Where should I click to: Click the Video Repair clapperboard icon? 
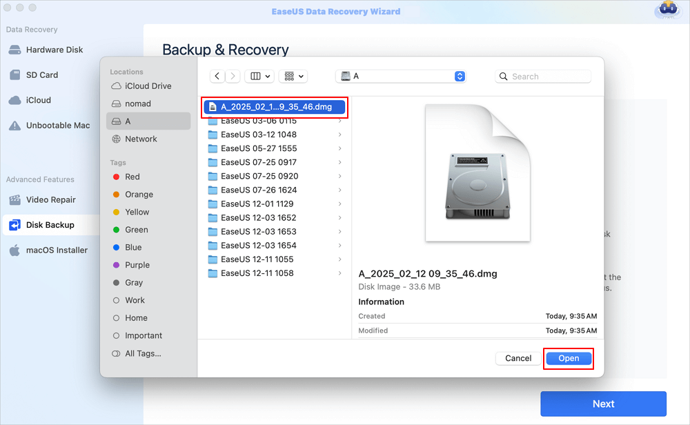tap(15, 200)
